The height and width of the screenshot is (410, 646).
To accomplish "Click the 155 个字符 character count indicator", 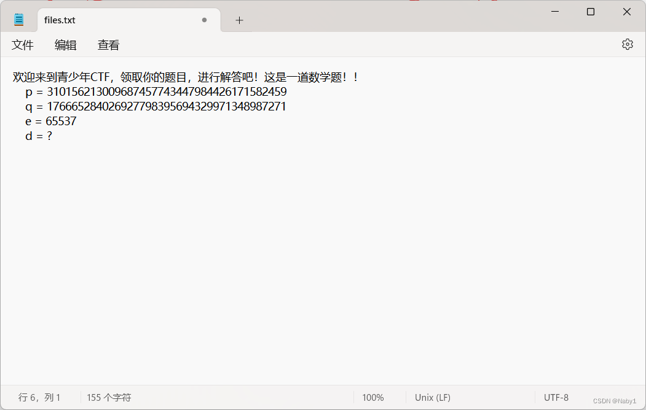I will coord(108,397).
